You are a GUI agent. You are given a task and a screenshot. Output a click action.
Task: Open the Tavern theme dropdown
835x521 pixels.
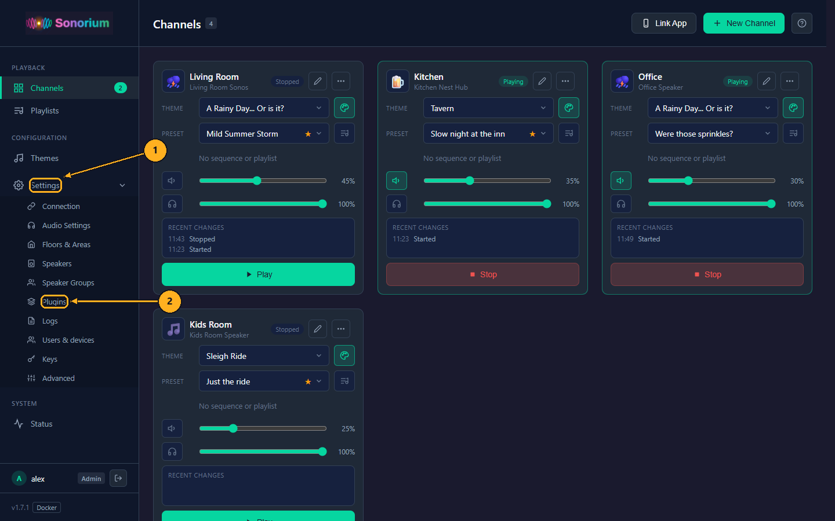pyautogui.click(x=488, y=108)
